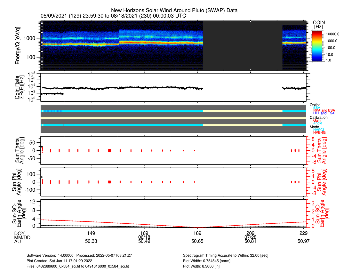Click the 50.33 AU distance label
The width and height of the screenshot is (352, 272).
click(91, 241)
